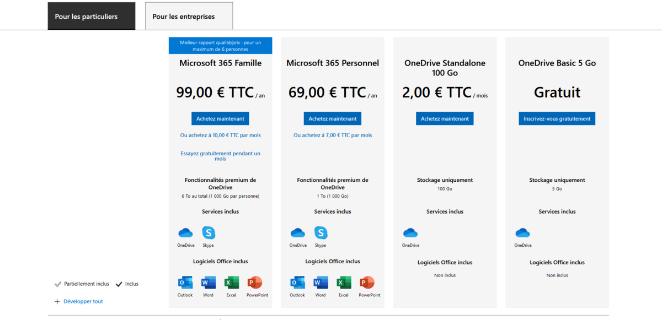Click Logiciels Office inclus in Microsoft 365 Personnel column
Screen dimensions: 662x320
pyautogui.click(x=333, y=262)
